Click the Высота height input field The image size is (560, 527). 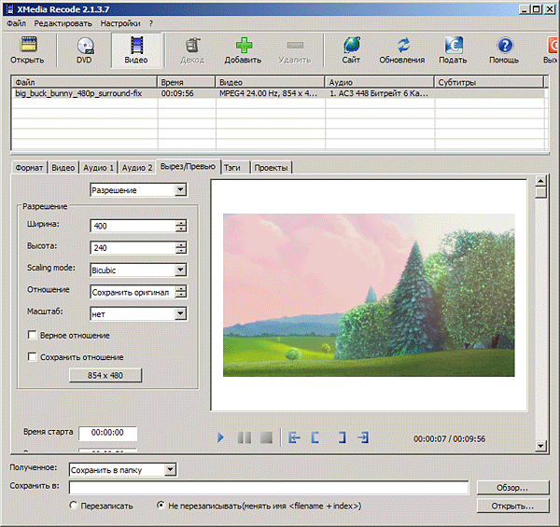133,247
